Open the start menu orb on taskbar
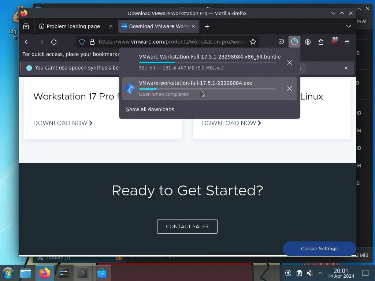 pyautogui.click(x=8, y=273)
